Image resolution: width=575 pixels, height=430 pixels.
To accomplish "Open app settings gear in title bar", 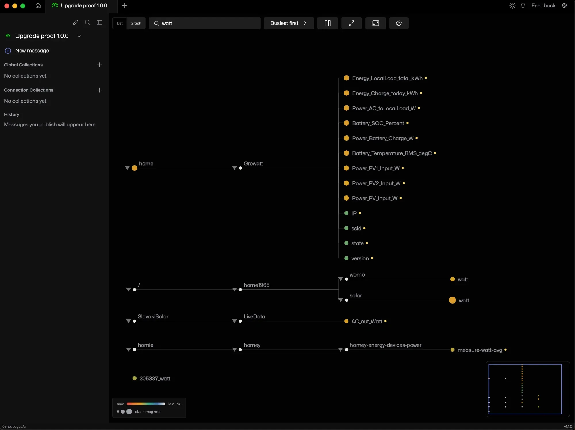I will pyautogui.click(x=565, y=6).
